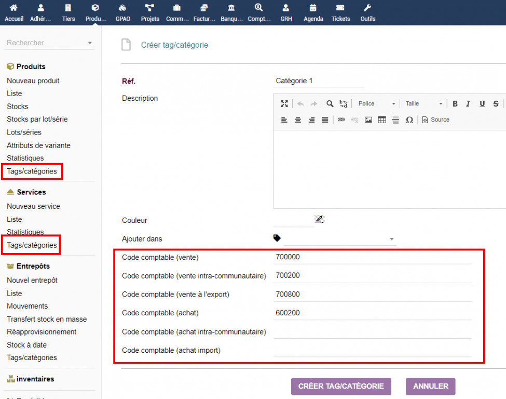The image size is (506, 399).
Task: Toggle bold formatting
Action: [455, 104]
